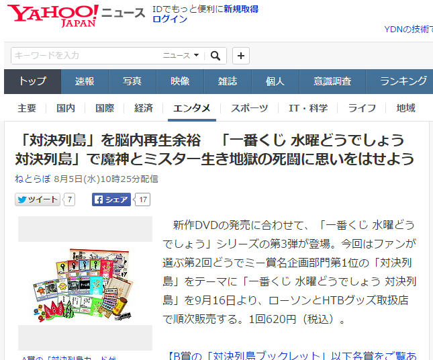Screen dimensions: 433x360
Task: Select the 写真 navigation tab
Action: click(132, 81)
